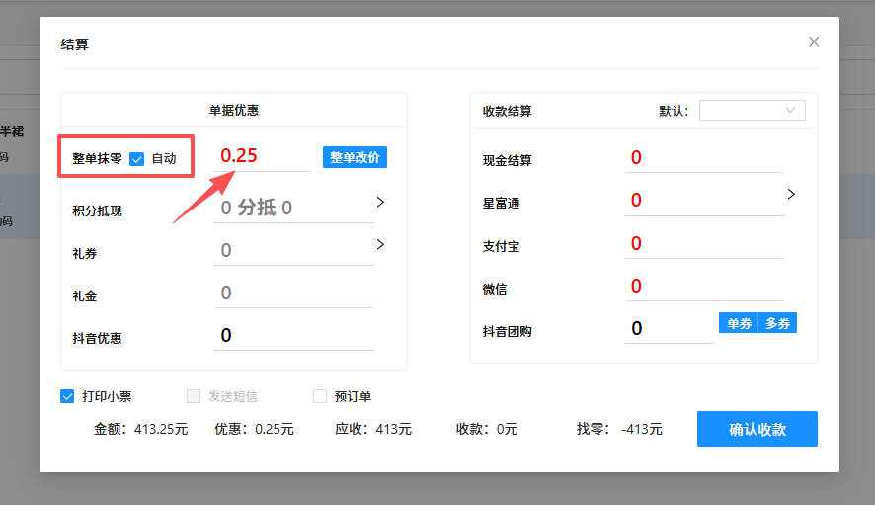Click the 星富通 amount field
Viewport: 875px width, 505px height.
coord(704,201)
